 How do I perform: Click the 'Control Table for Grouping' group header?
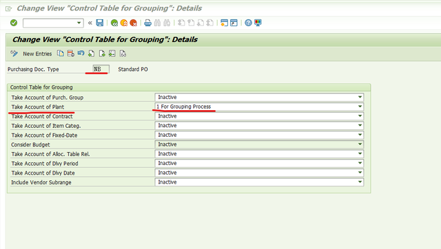(41, 87)
